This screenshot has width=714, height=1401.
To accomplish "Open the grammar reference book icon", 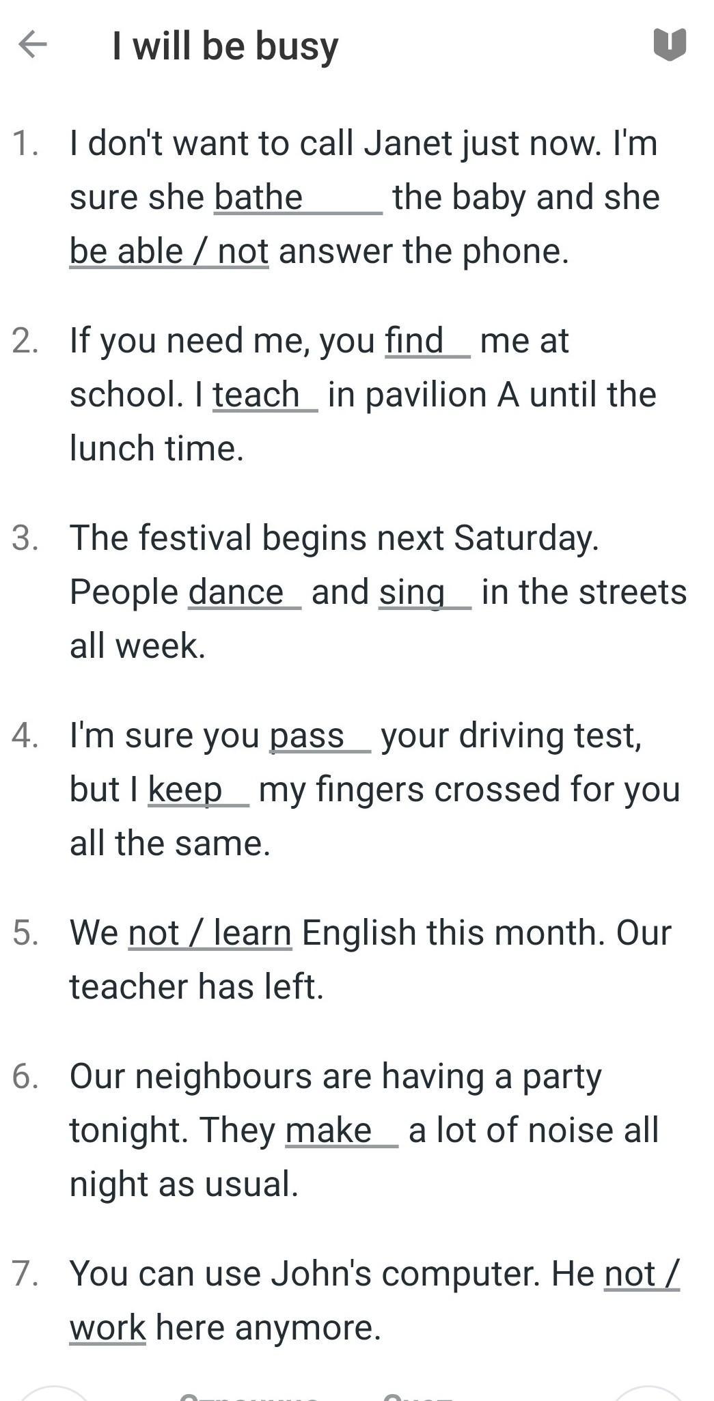I will click(x=669, y=45).
